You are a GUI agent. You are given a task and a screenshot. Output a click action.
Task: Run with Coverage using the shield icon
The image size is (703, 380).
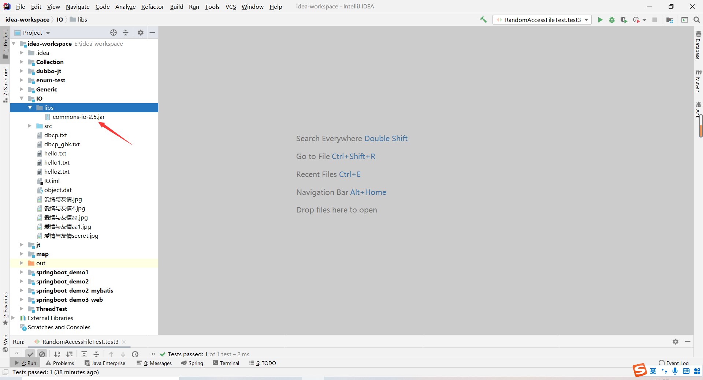click(624, 20)
